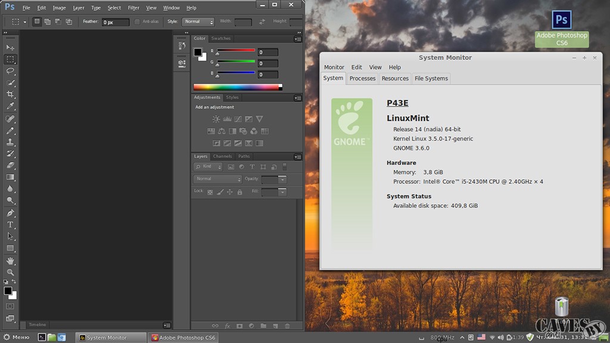The image size is (610, 343).
Task: Enable the Anti-alias checkbox
Action: point(137,22)
